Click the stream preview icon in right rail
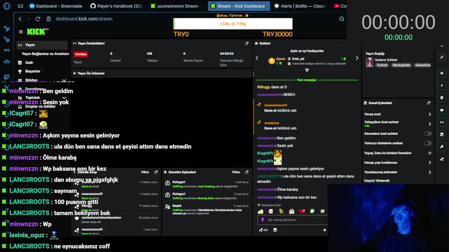The image size is (449, 252). 442,73
